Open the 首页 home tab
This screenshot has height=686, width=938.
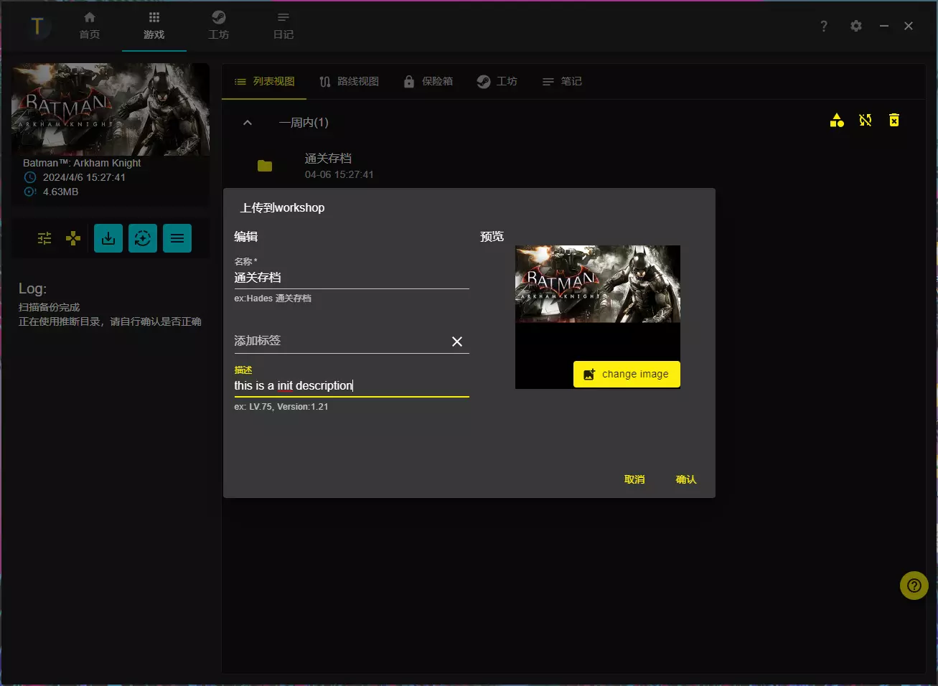pos(90,26)
